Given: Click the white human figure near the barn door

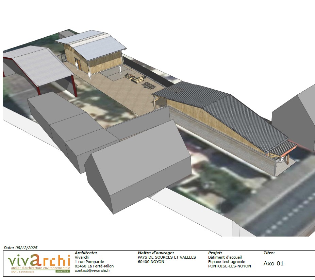Looking at the screenshot, I should point(89,75).
